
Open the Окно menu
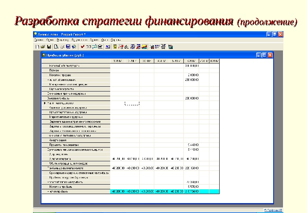click(x=105, y=40)
